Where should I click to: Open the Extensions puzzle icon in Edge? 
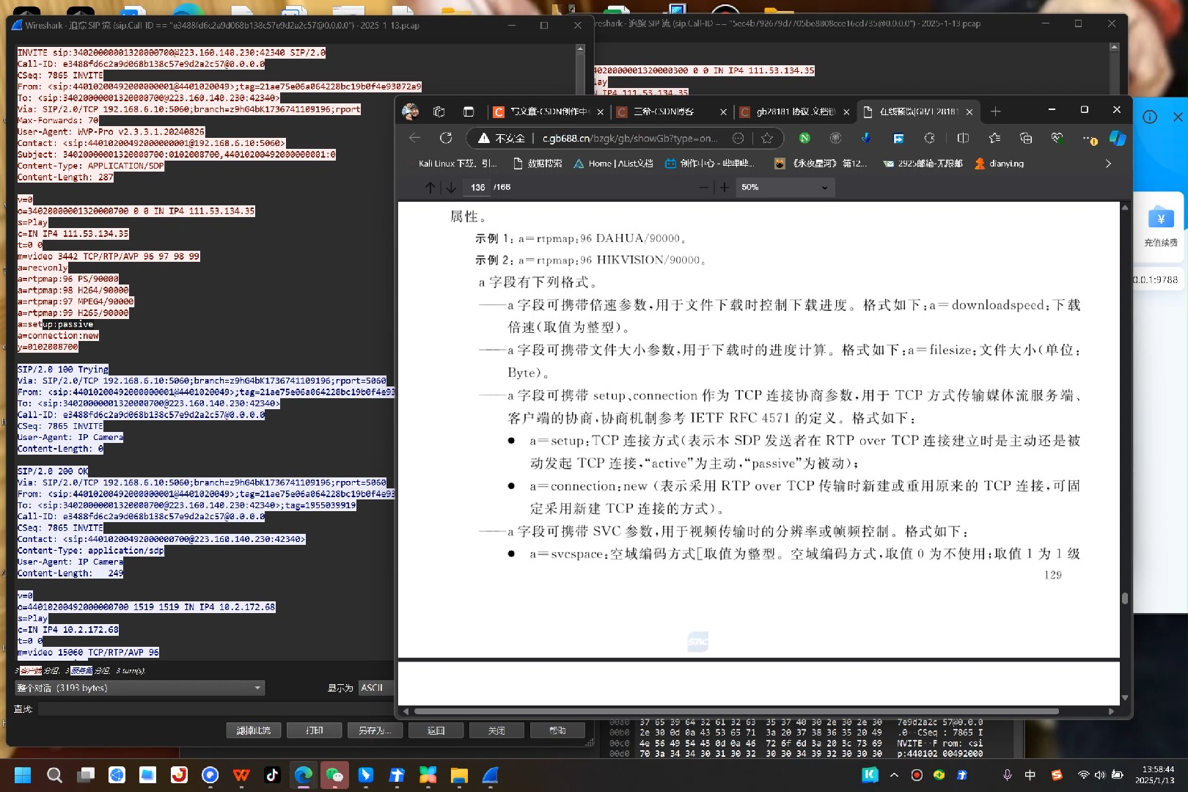tap(929, 138)
